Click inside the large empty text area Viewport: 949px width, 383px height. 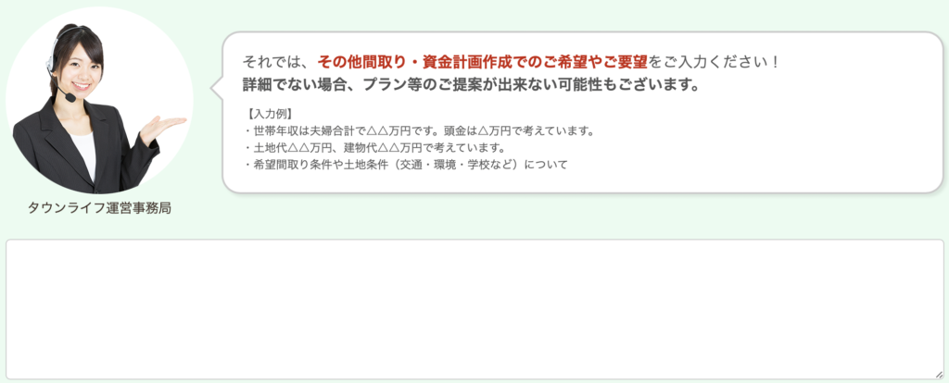coord(474,309)
